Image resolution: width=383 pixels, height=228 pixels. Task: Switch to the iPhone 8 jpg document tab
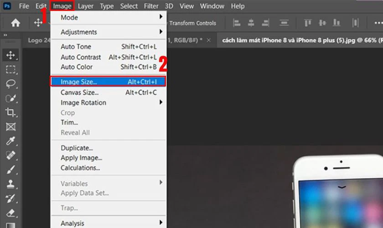pos(302,40)
